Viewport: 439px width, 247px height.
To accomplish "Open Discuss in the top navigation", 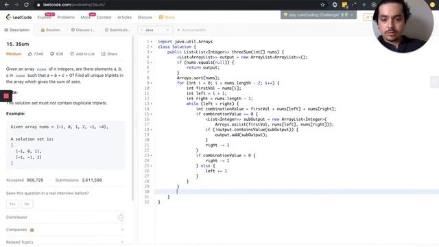I will pyautogui.click(x=145, y=17).
